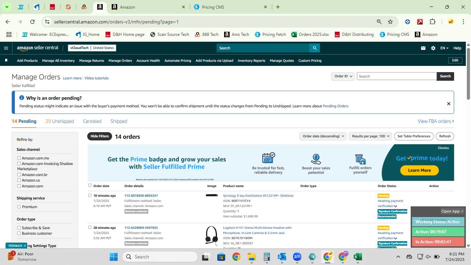This screenshot has height=265, width=471.
Task: Open the Windows Start button
Action: (113, 257)
